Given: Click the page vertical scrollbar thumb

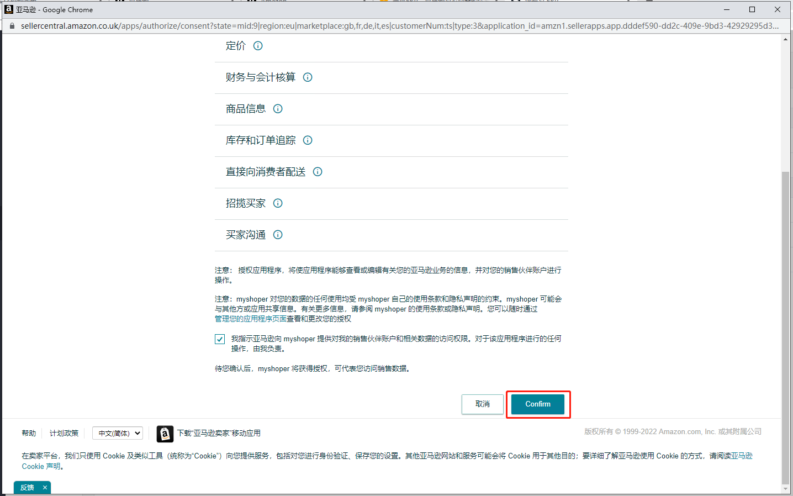Looking at the screenshot, I should (785, 328).
